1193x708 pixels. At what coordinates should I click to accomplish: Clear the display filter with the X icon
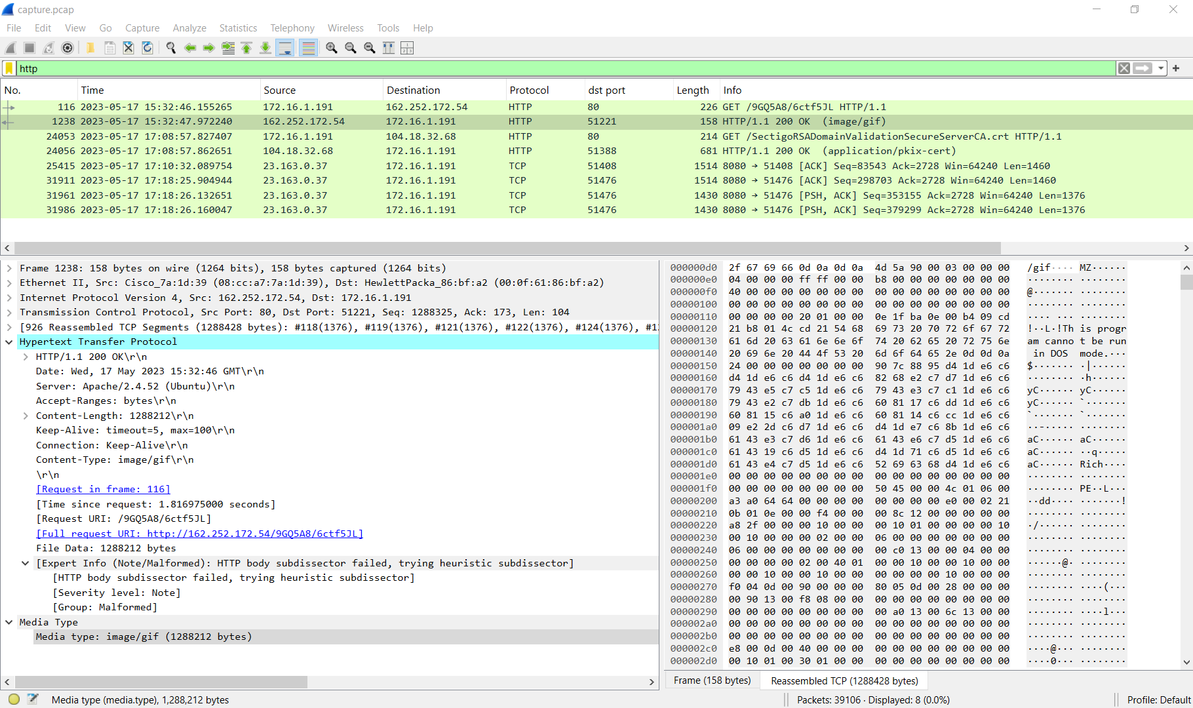pyautogui.click(x=1124, y=68)
